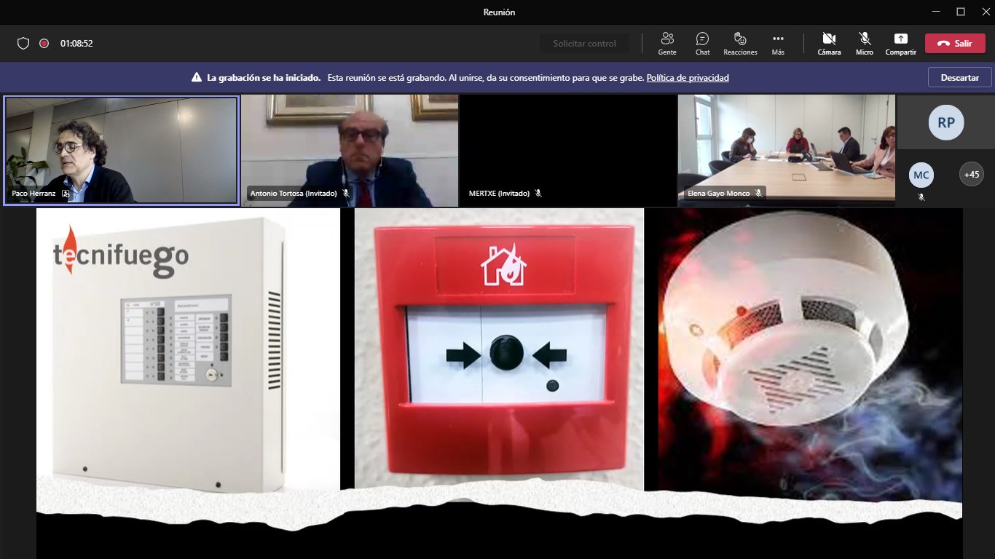Click the shield security icon
995x559 pixels.
tap(23, 44)
